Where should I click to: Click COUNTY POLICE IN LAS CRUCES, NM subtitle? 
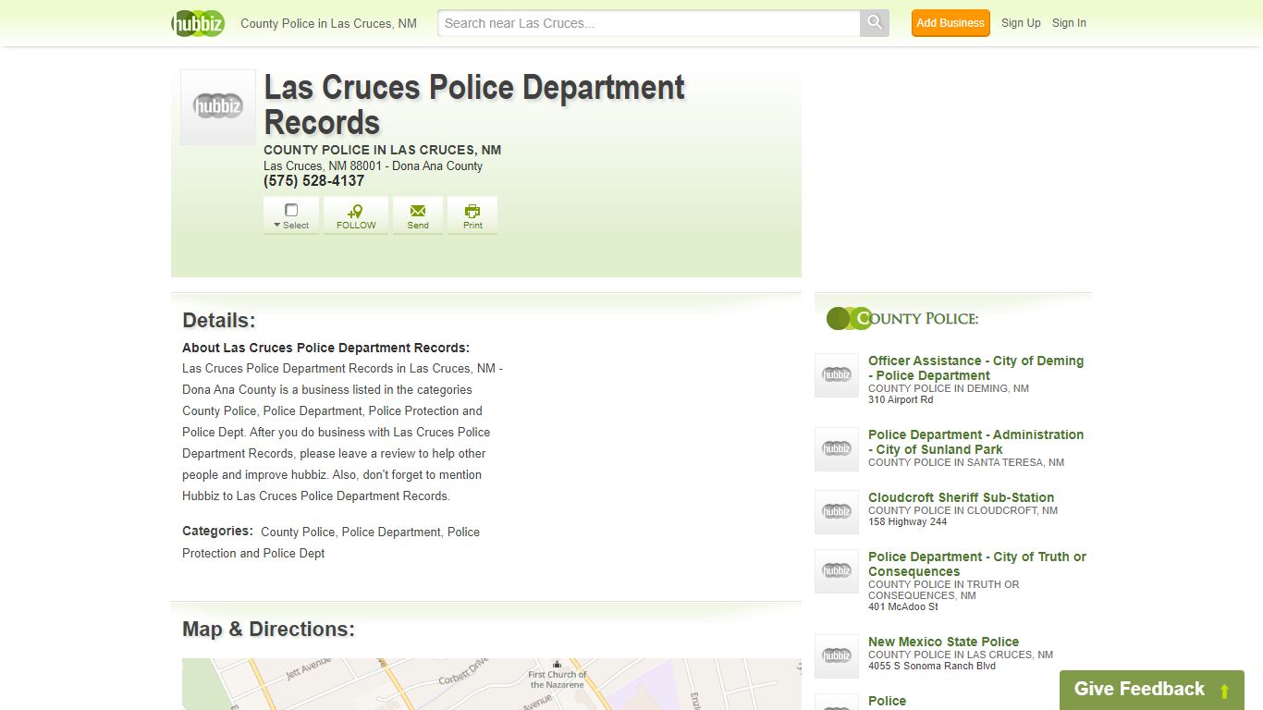(383, 150)
